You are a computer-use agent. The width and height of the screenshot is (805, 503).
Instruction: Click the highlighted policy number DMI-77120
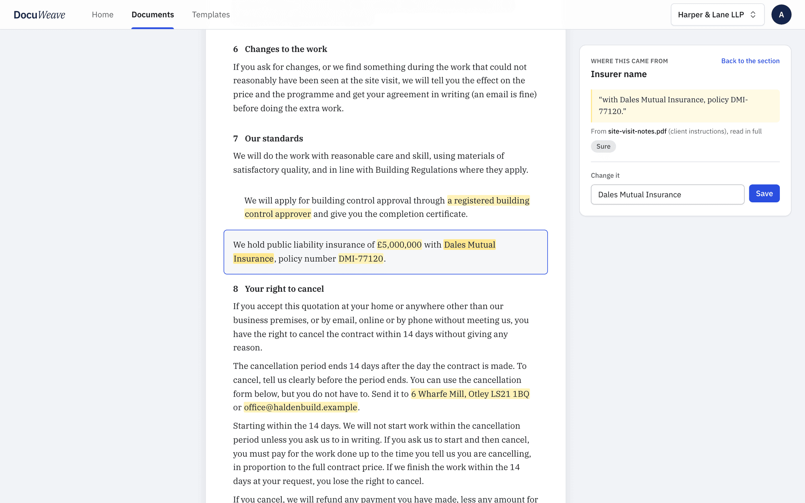click(x=361, y=259)
